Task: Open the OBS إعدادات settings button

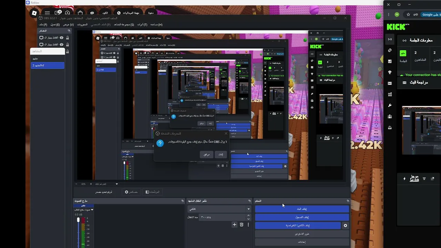Action: (302, 242)
